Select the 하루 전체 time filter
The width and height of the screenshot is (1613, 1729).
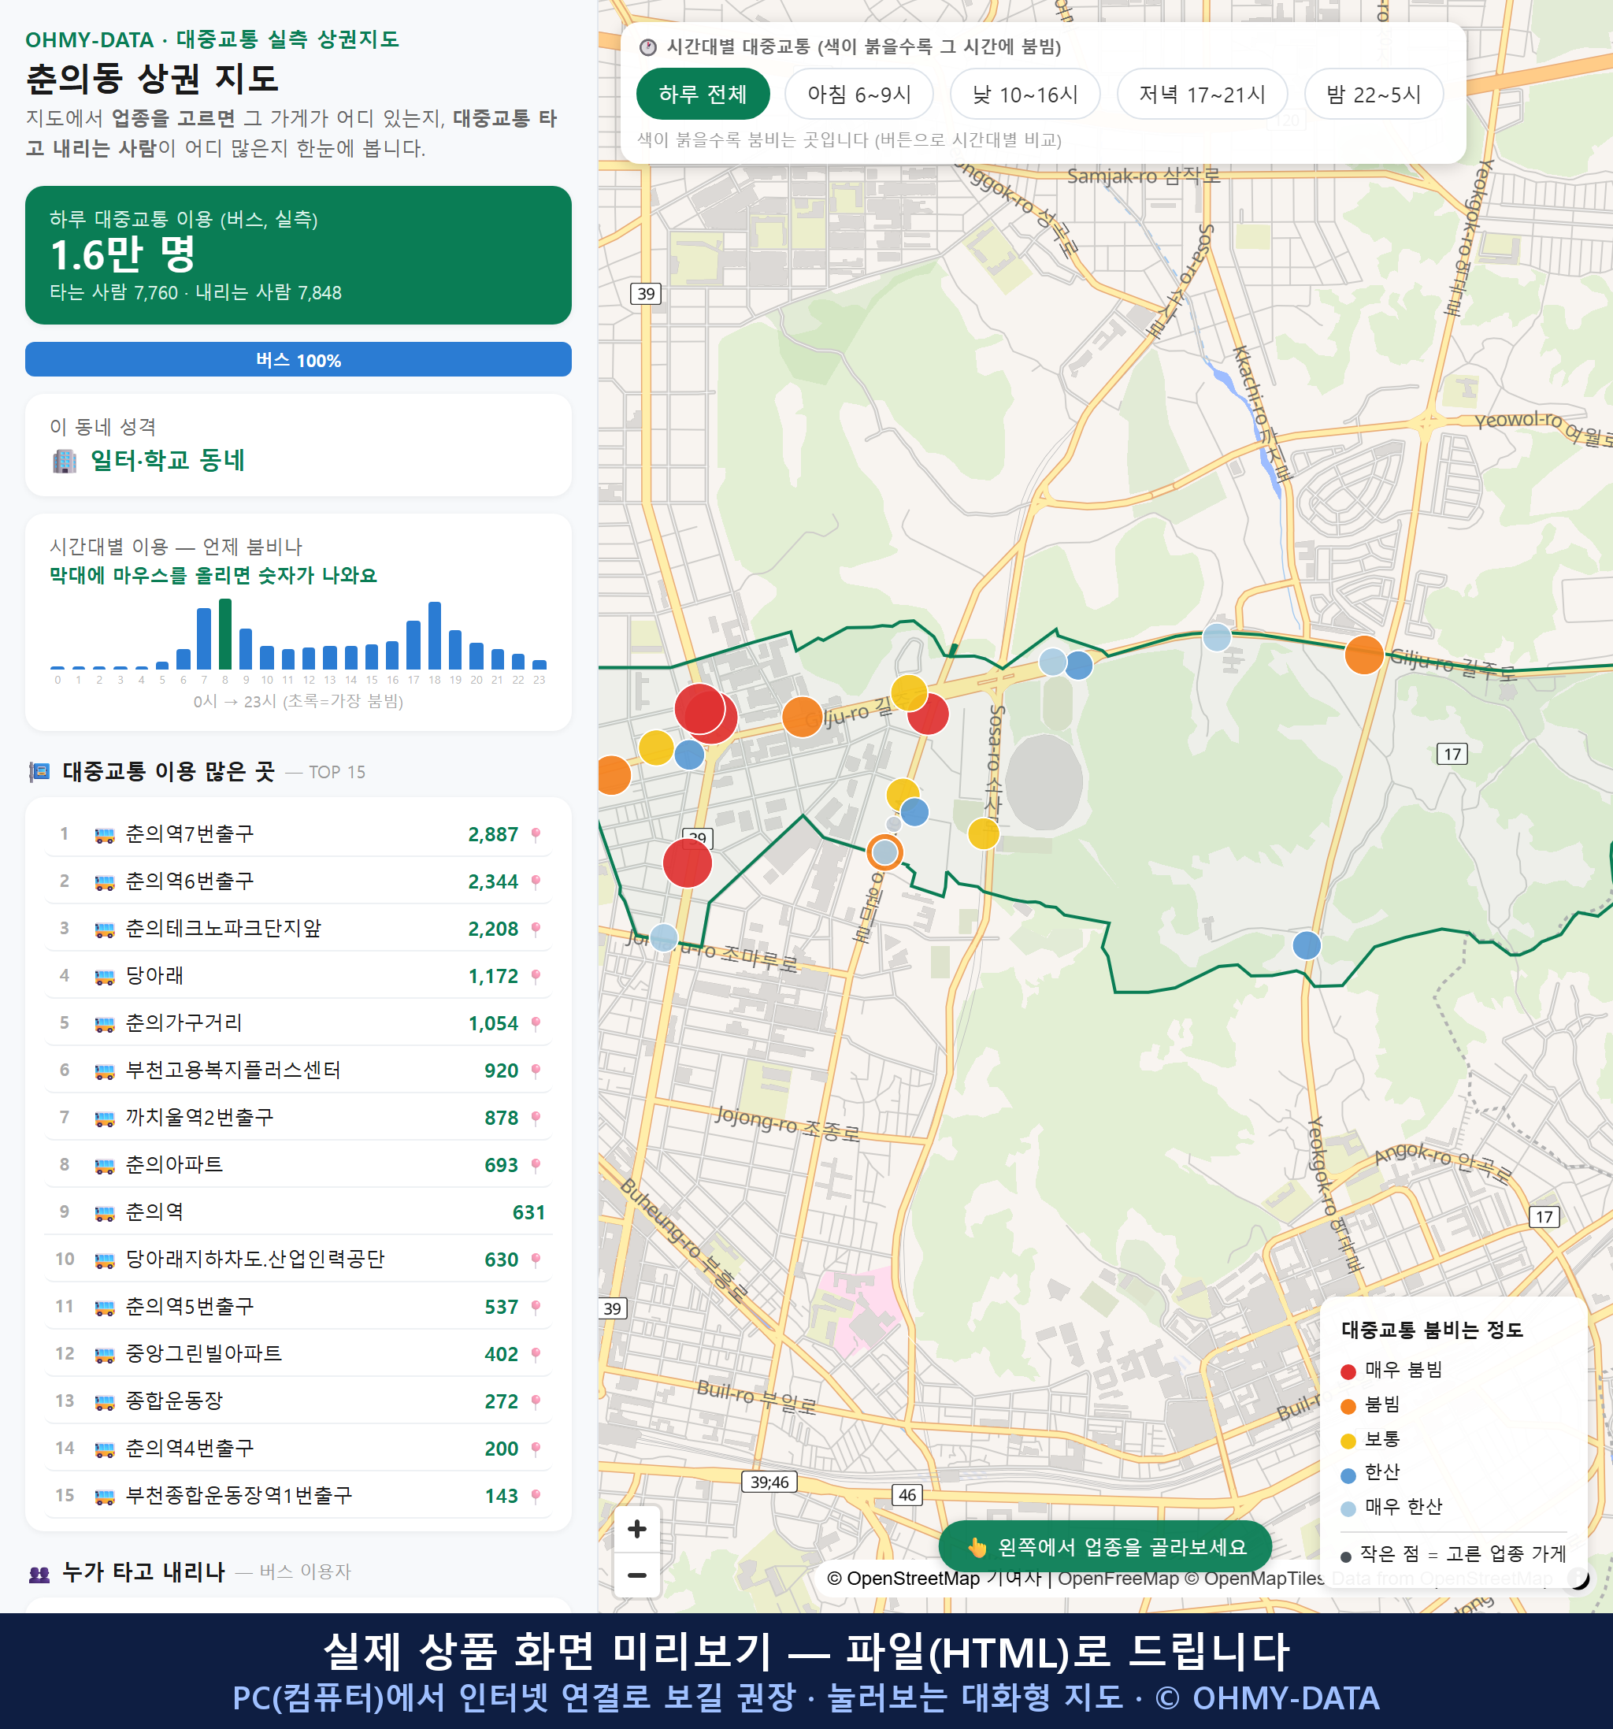click(703, 94)
